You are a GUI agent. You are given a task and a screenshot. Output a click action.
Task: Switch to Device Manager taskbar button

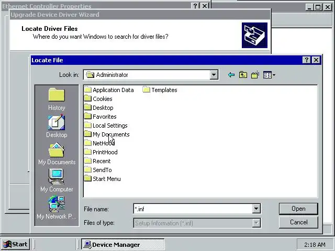(x=123, y=244)
